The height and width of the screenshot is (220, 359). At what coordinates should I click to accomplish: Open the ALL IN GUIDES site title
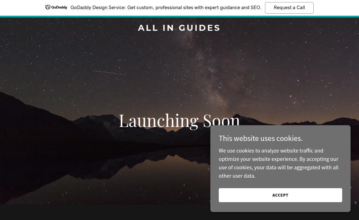pyautogui.click(x=179, y=28)
